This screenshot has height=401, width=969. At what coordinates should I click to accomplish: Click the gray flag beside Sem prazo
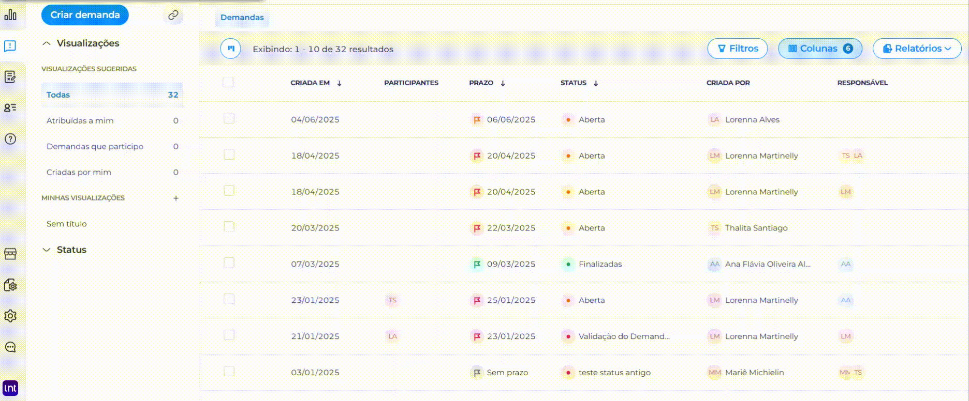pyautogui.click(x=477, y=373)
